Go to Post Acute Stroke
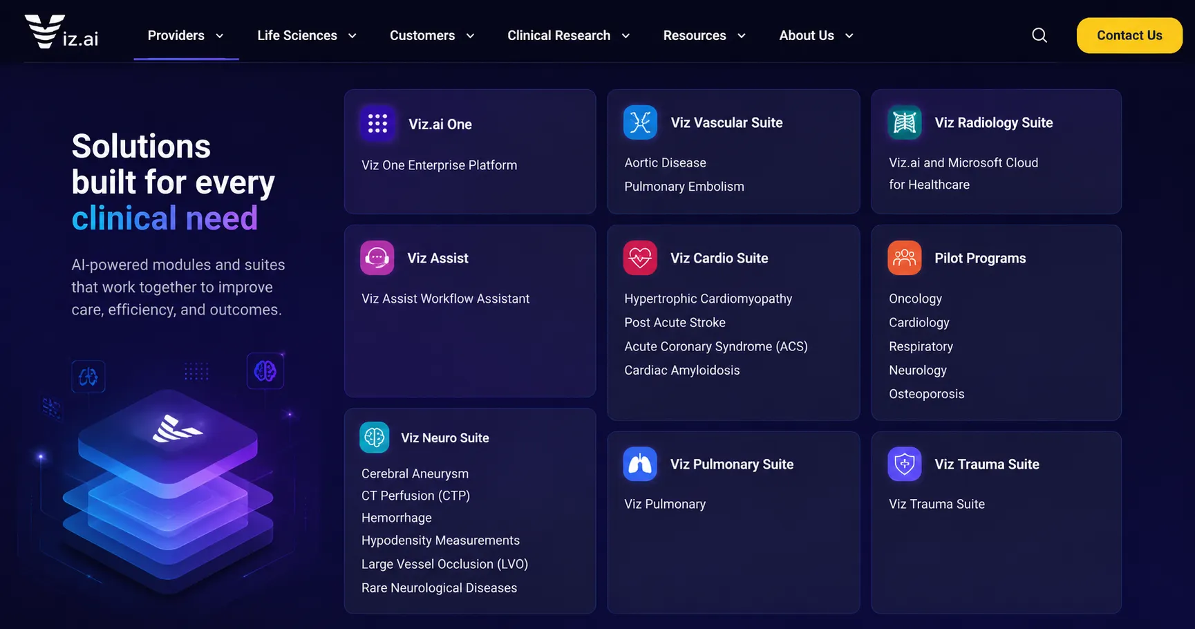Image resolution: width=1195 pixels, height=629 pixels. coord(675,323)
